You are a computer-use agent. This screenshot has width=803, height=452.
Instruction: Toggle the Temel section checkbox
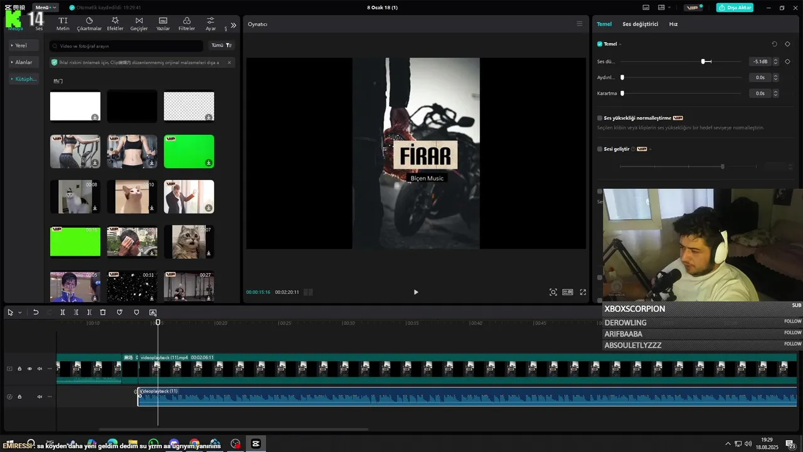point(600,44)
